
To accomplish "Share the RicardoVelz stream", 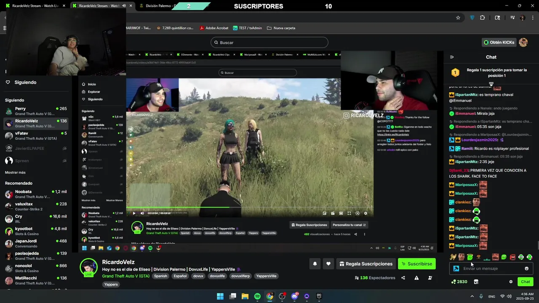I will (403, 278).
